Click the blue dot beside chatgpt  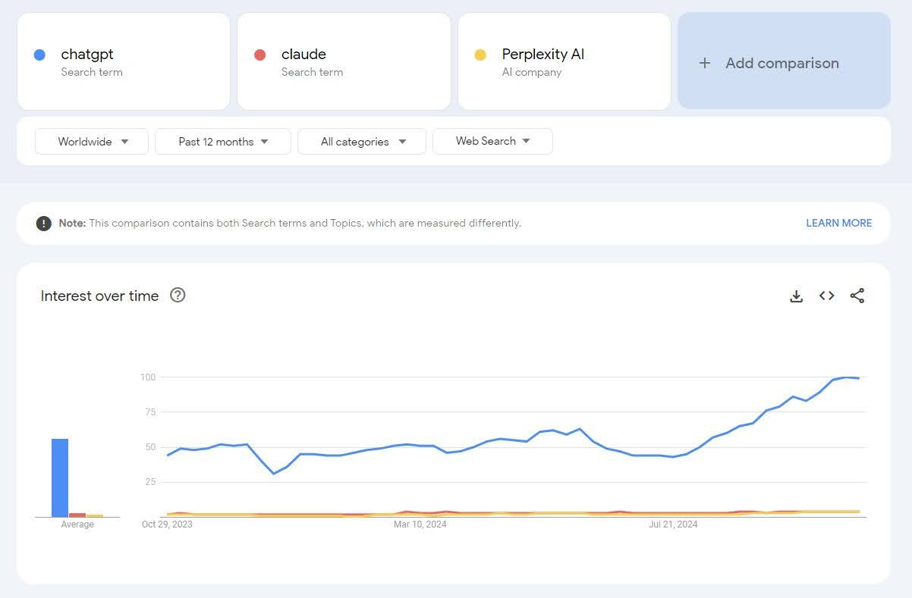39,55
